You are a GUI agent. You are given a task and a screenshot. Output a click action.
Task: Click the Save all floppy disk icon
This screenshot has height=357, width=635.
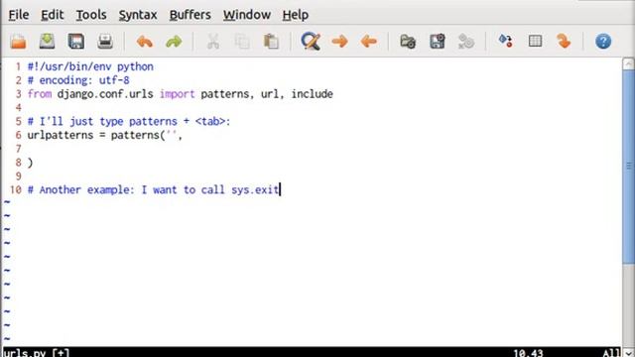[76, 42]
